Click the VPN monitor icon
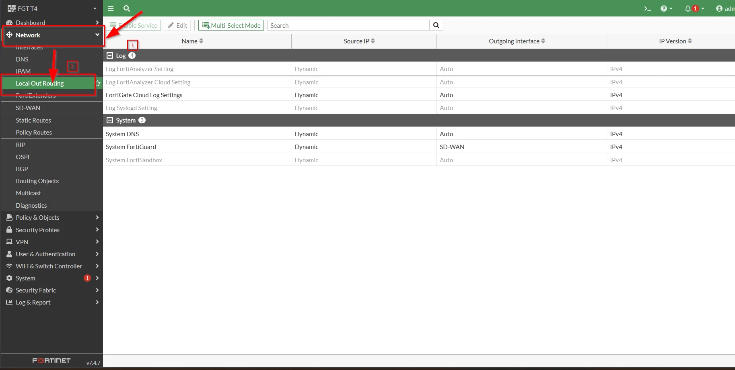 [x=9, y=242]
